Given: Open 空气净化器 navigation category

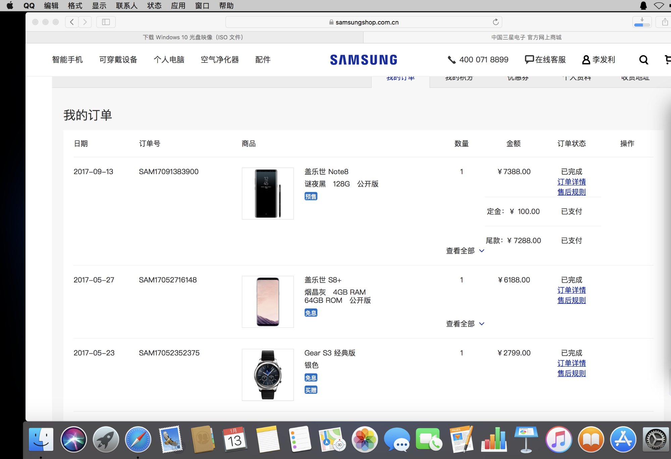Looking at the screenshot, I should (x=220, y=60).
